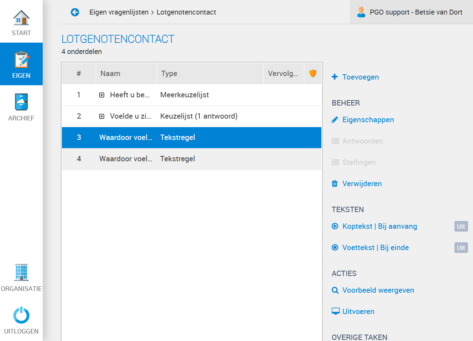473x341 pixels.
Task: Click row number 2
Action: click(79, 116)
